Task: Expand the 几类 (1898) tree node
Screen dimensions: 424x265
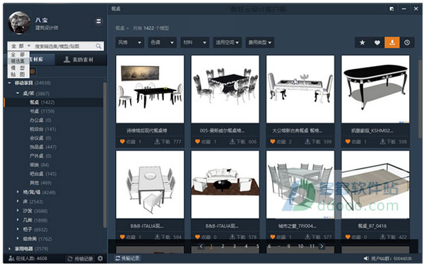Action: [18, 220]
